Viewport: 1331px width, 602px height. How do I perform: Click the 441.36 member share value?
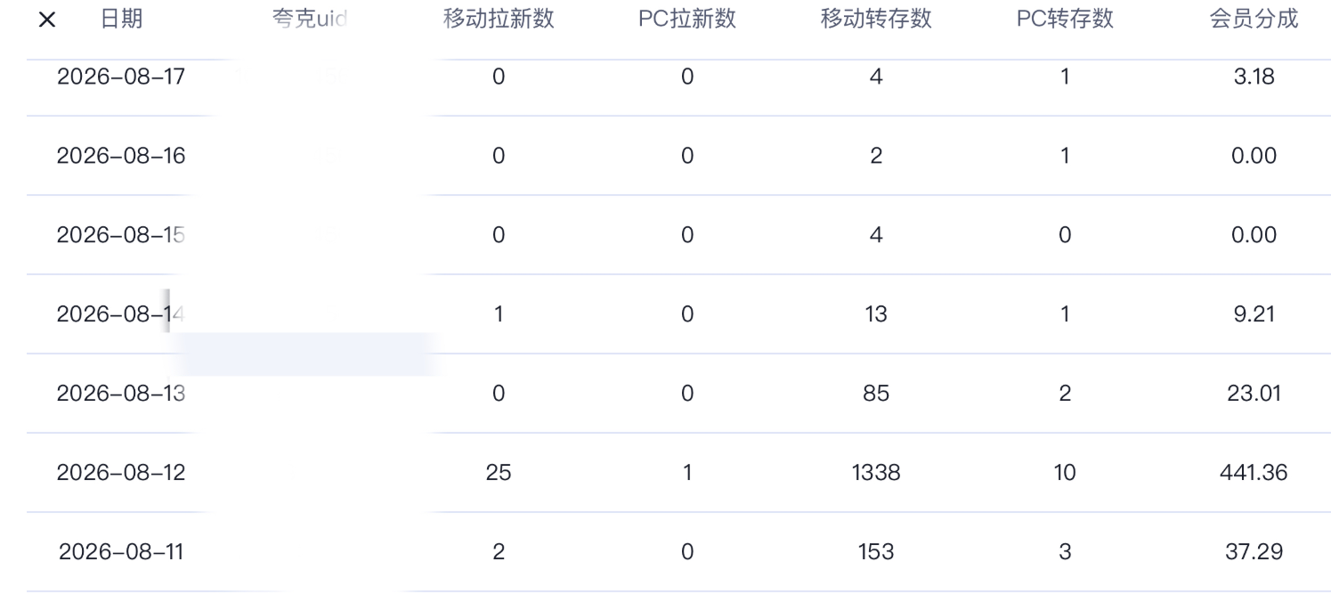1254,473
